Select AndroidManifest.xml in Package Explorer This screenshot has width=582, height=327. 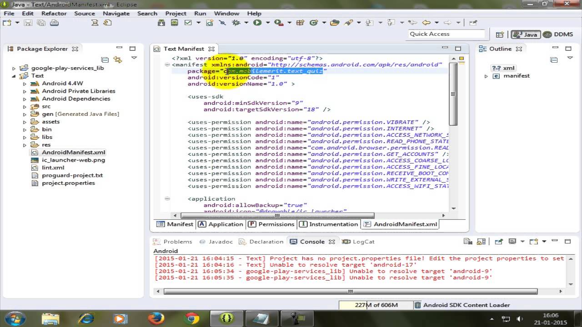point(69,153)
